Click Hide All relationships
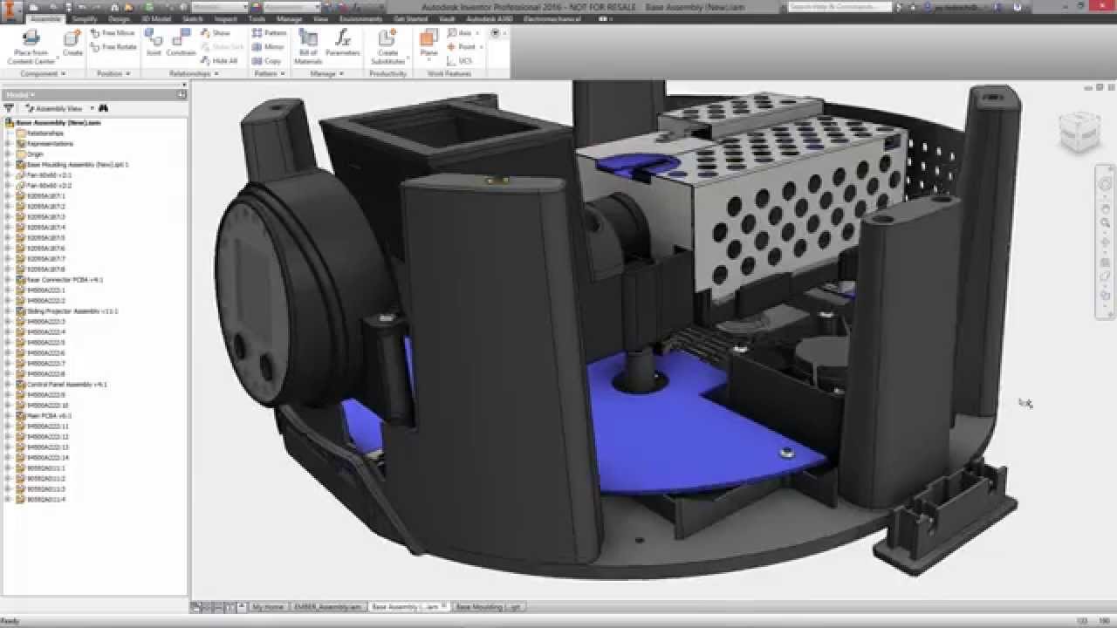Screen dimensions: 1117x628 click(x=218, y=61)
